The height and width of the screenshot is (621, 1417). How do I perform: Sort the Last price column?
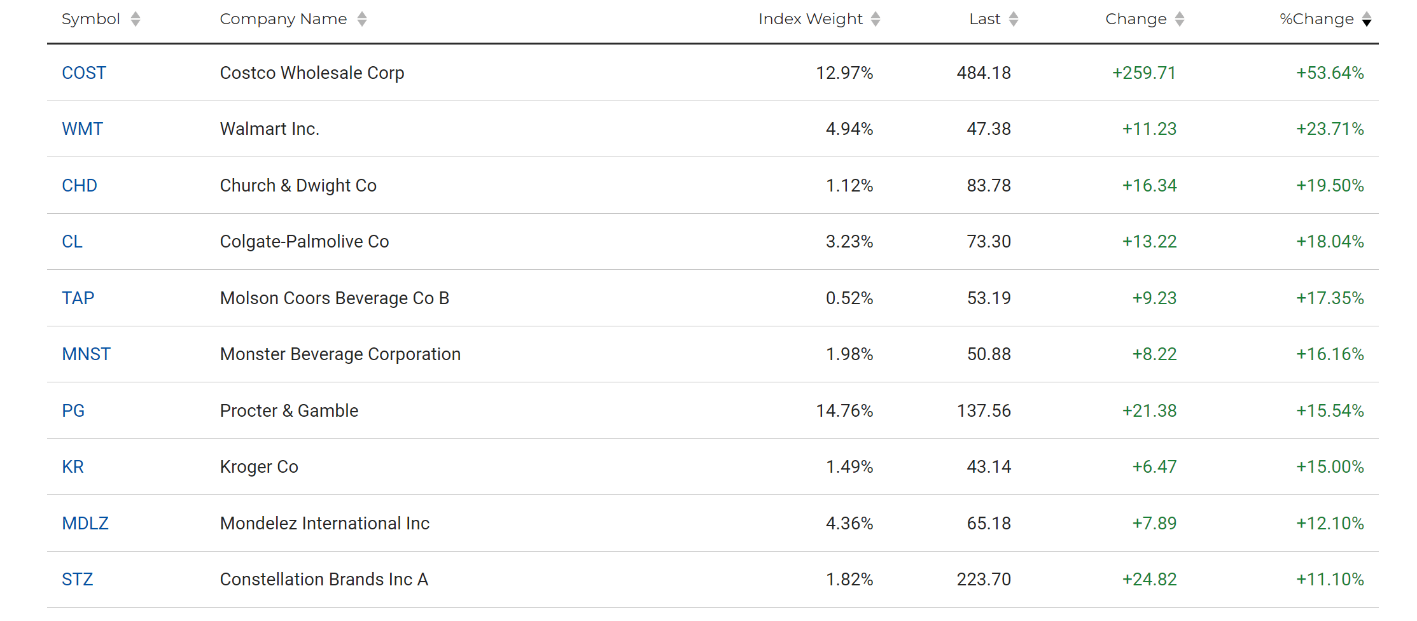pyautogui.click(x=1014, y=18)
